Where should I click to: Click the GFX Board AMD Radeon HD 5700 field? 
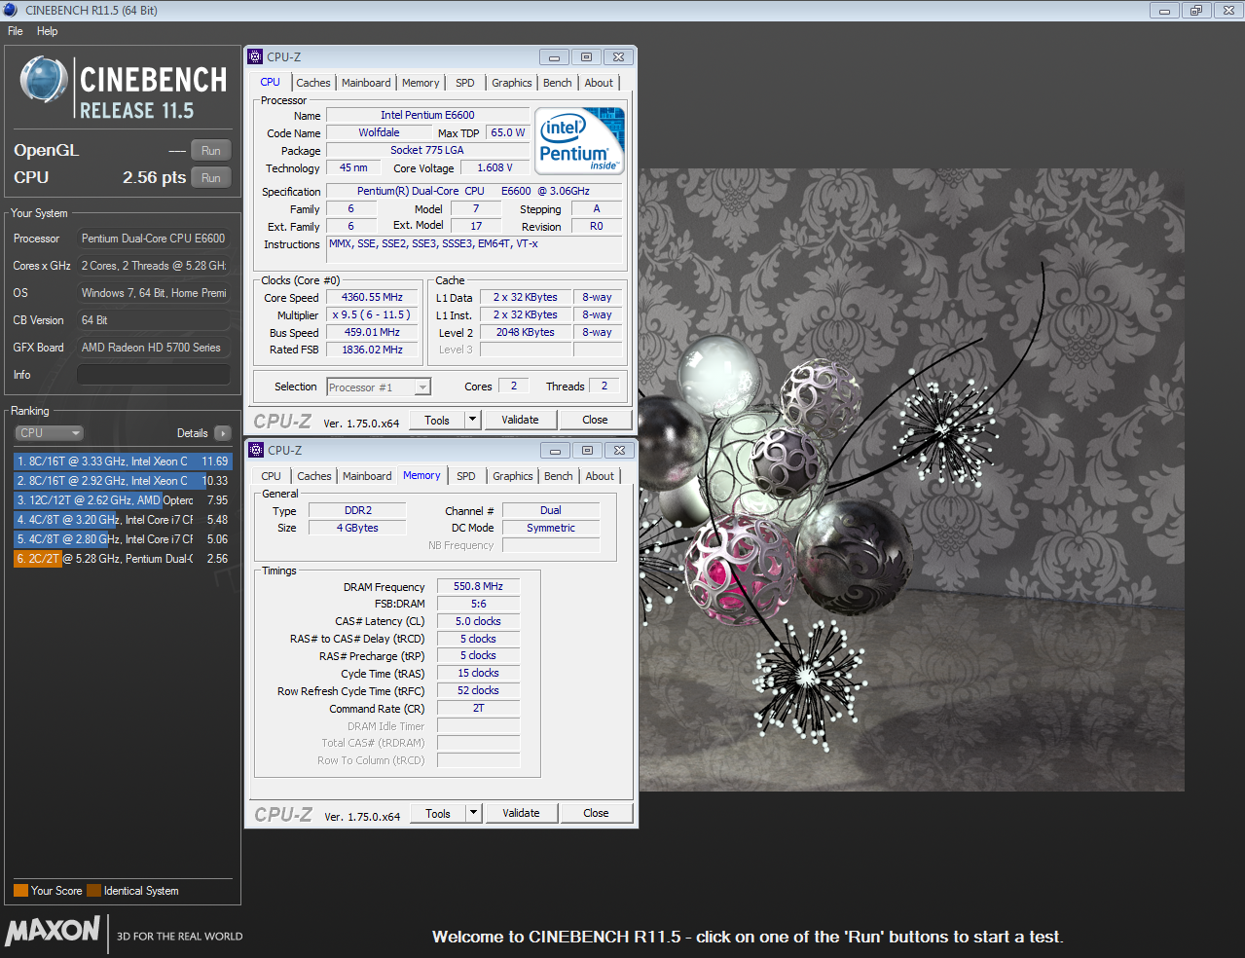point(154,348)
